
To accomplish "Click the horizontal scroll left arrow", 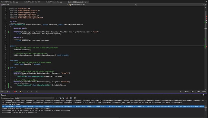I will click(37, 92).
